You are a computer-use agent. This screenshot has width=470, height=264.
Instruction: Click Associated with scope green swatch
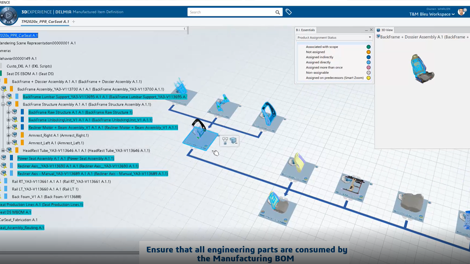[368, 47]
